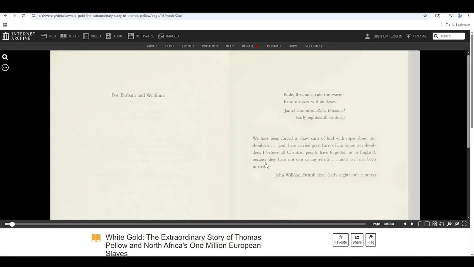Flip to the previous page arrow
The width and height of the screenshot is (474, 267).
405,224
